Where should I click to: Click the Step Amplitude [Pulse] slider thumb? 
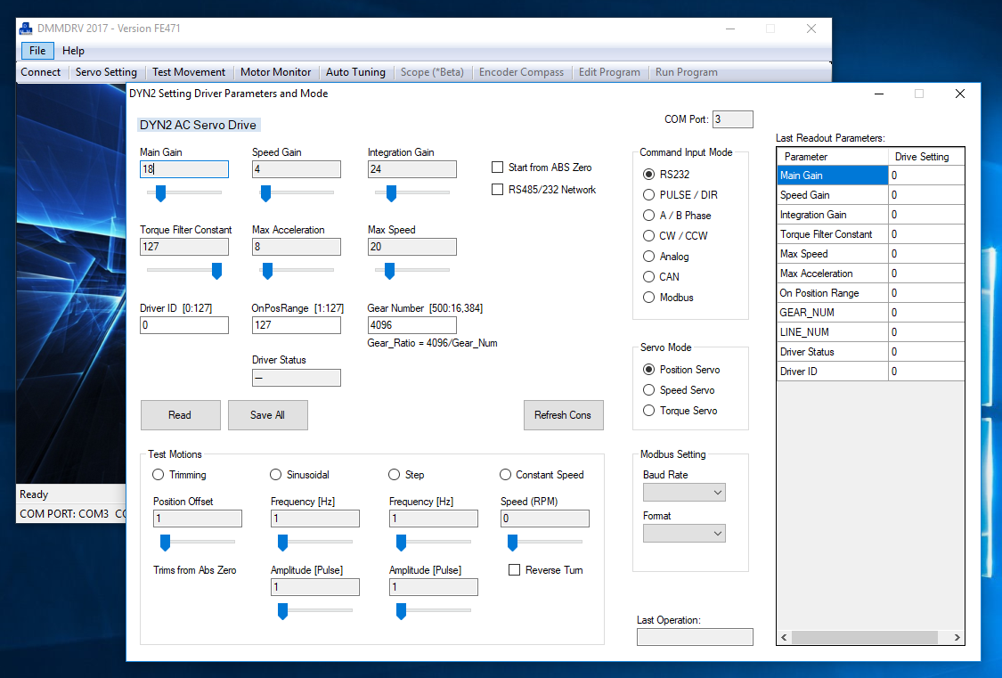click(402, 611)
